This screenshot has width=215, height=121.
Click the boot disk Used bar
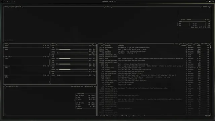coord(74,75)
